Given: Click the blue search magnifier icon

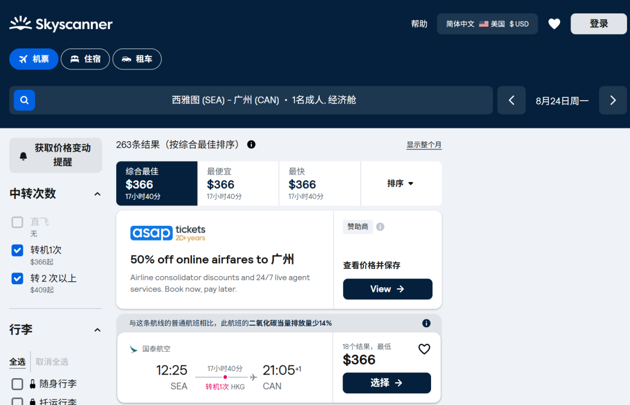Looking at the screenshot, I should (x=24, y=100).
